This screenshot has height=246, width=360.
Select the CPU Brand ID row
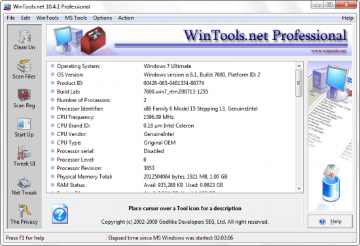point(171,126)
